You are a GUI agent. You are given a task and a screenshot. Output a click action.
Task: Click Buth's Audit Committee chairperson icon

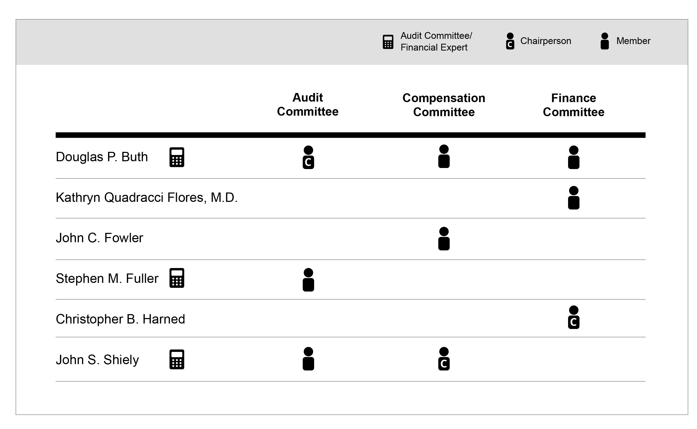click(x=308, y=158)
